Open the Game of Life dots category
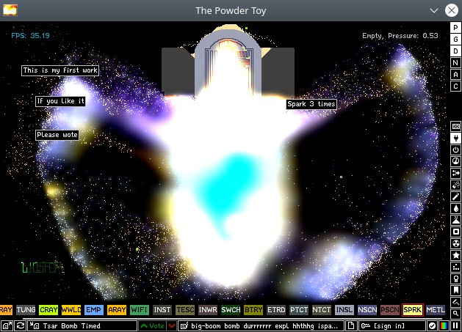462x332 pixels. coord(456,267)
